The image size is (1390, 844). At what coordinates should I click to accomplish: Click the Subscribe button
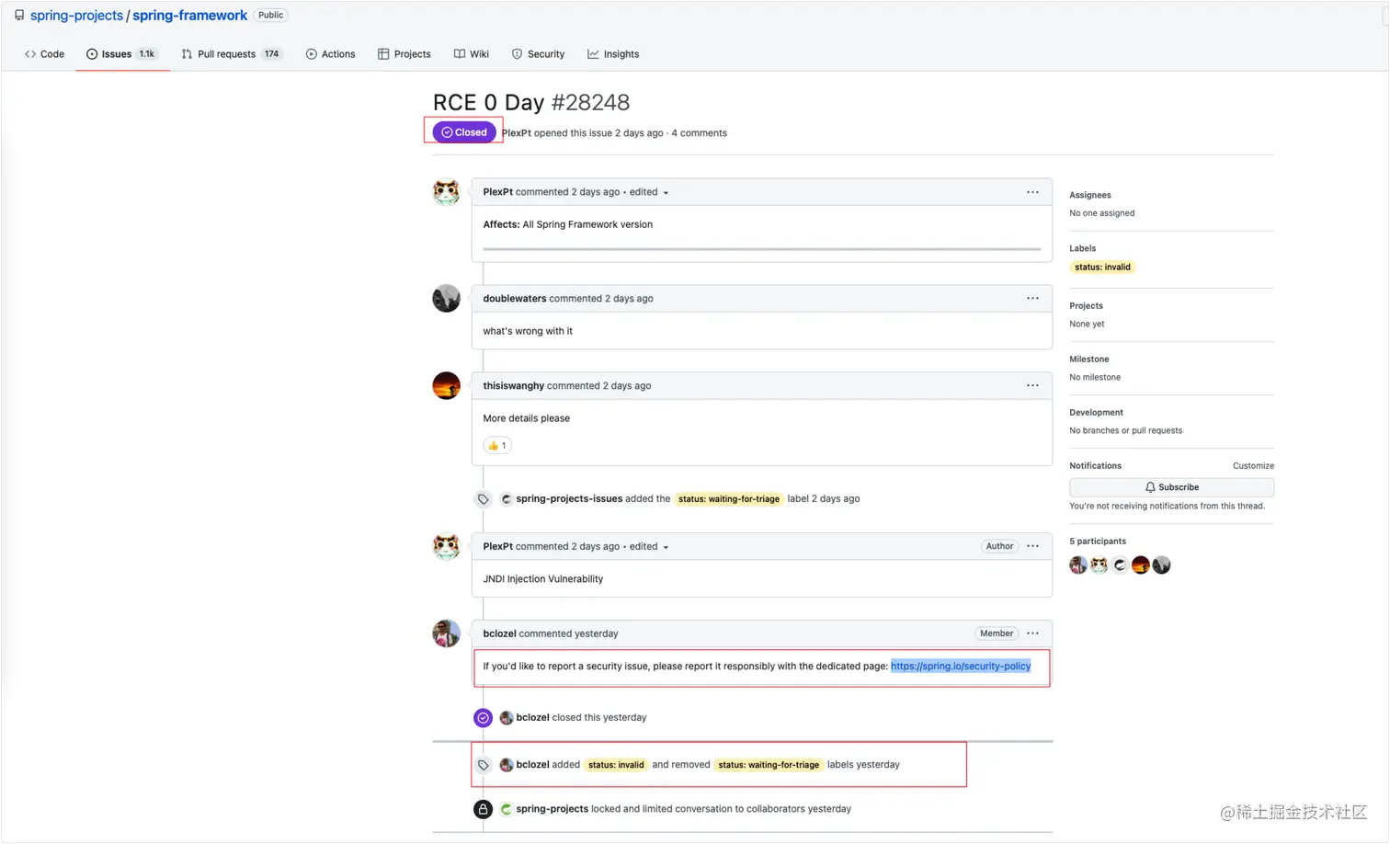[1171, 487]
